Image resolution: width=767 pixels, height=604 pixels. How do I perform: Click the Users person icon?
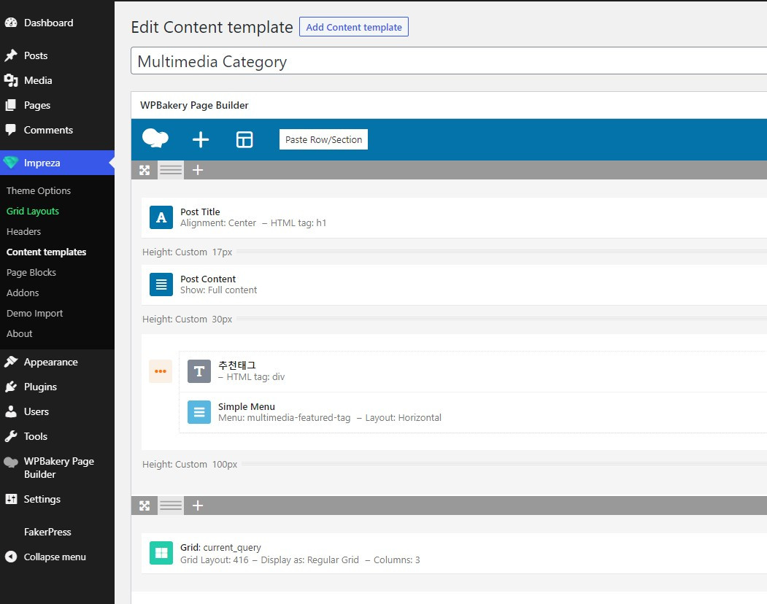click(x=11, y=412)
